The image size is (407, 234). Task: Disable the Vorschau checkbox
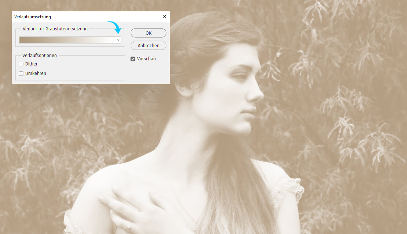coord(133,59)
